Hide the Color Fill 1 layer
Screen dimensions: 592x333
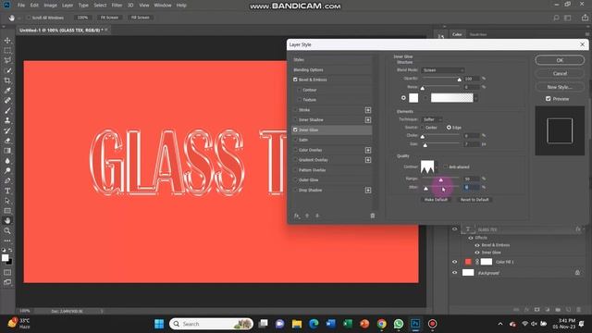pos(454,262)
